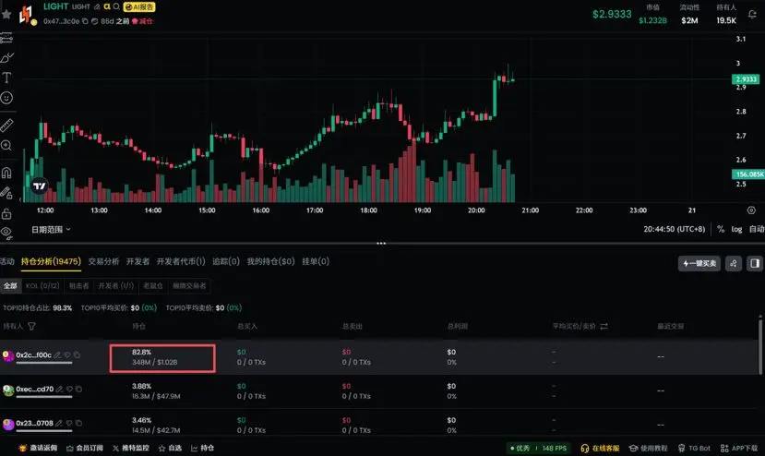This screenshot has height=456, width=765.
Task: Toggle lock all drawings padlock
Action: tap(6, 213)
